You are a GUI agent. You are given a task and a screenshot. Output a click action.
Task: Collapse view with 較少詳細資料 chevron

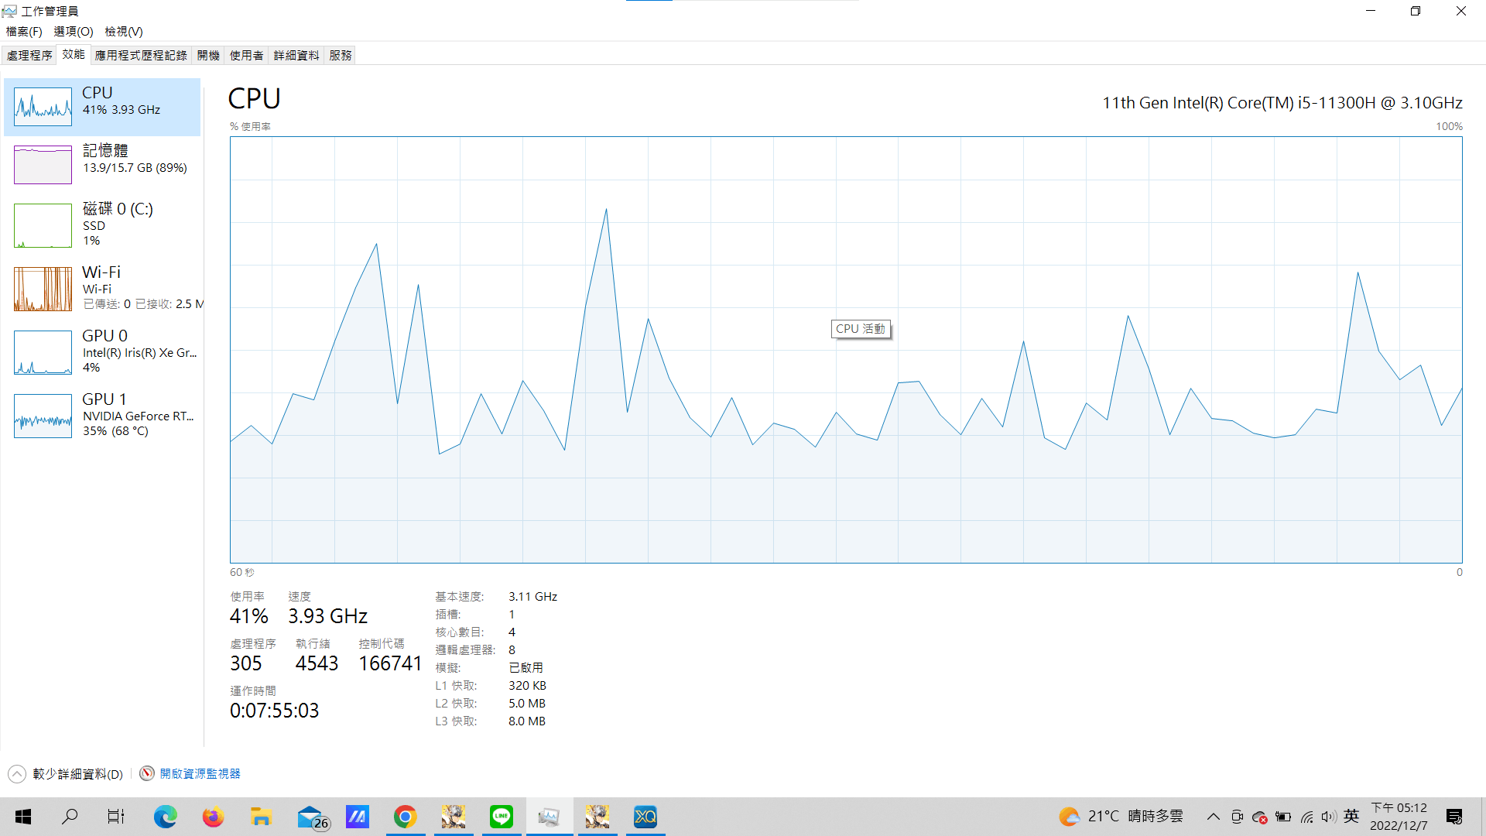coord(17,774)
